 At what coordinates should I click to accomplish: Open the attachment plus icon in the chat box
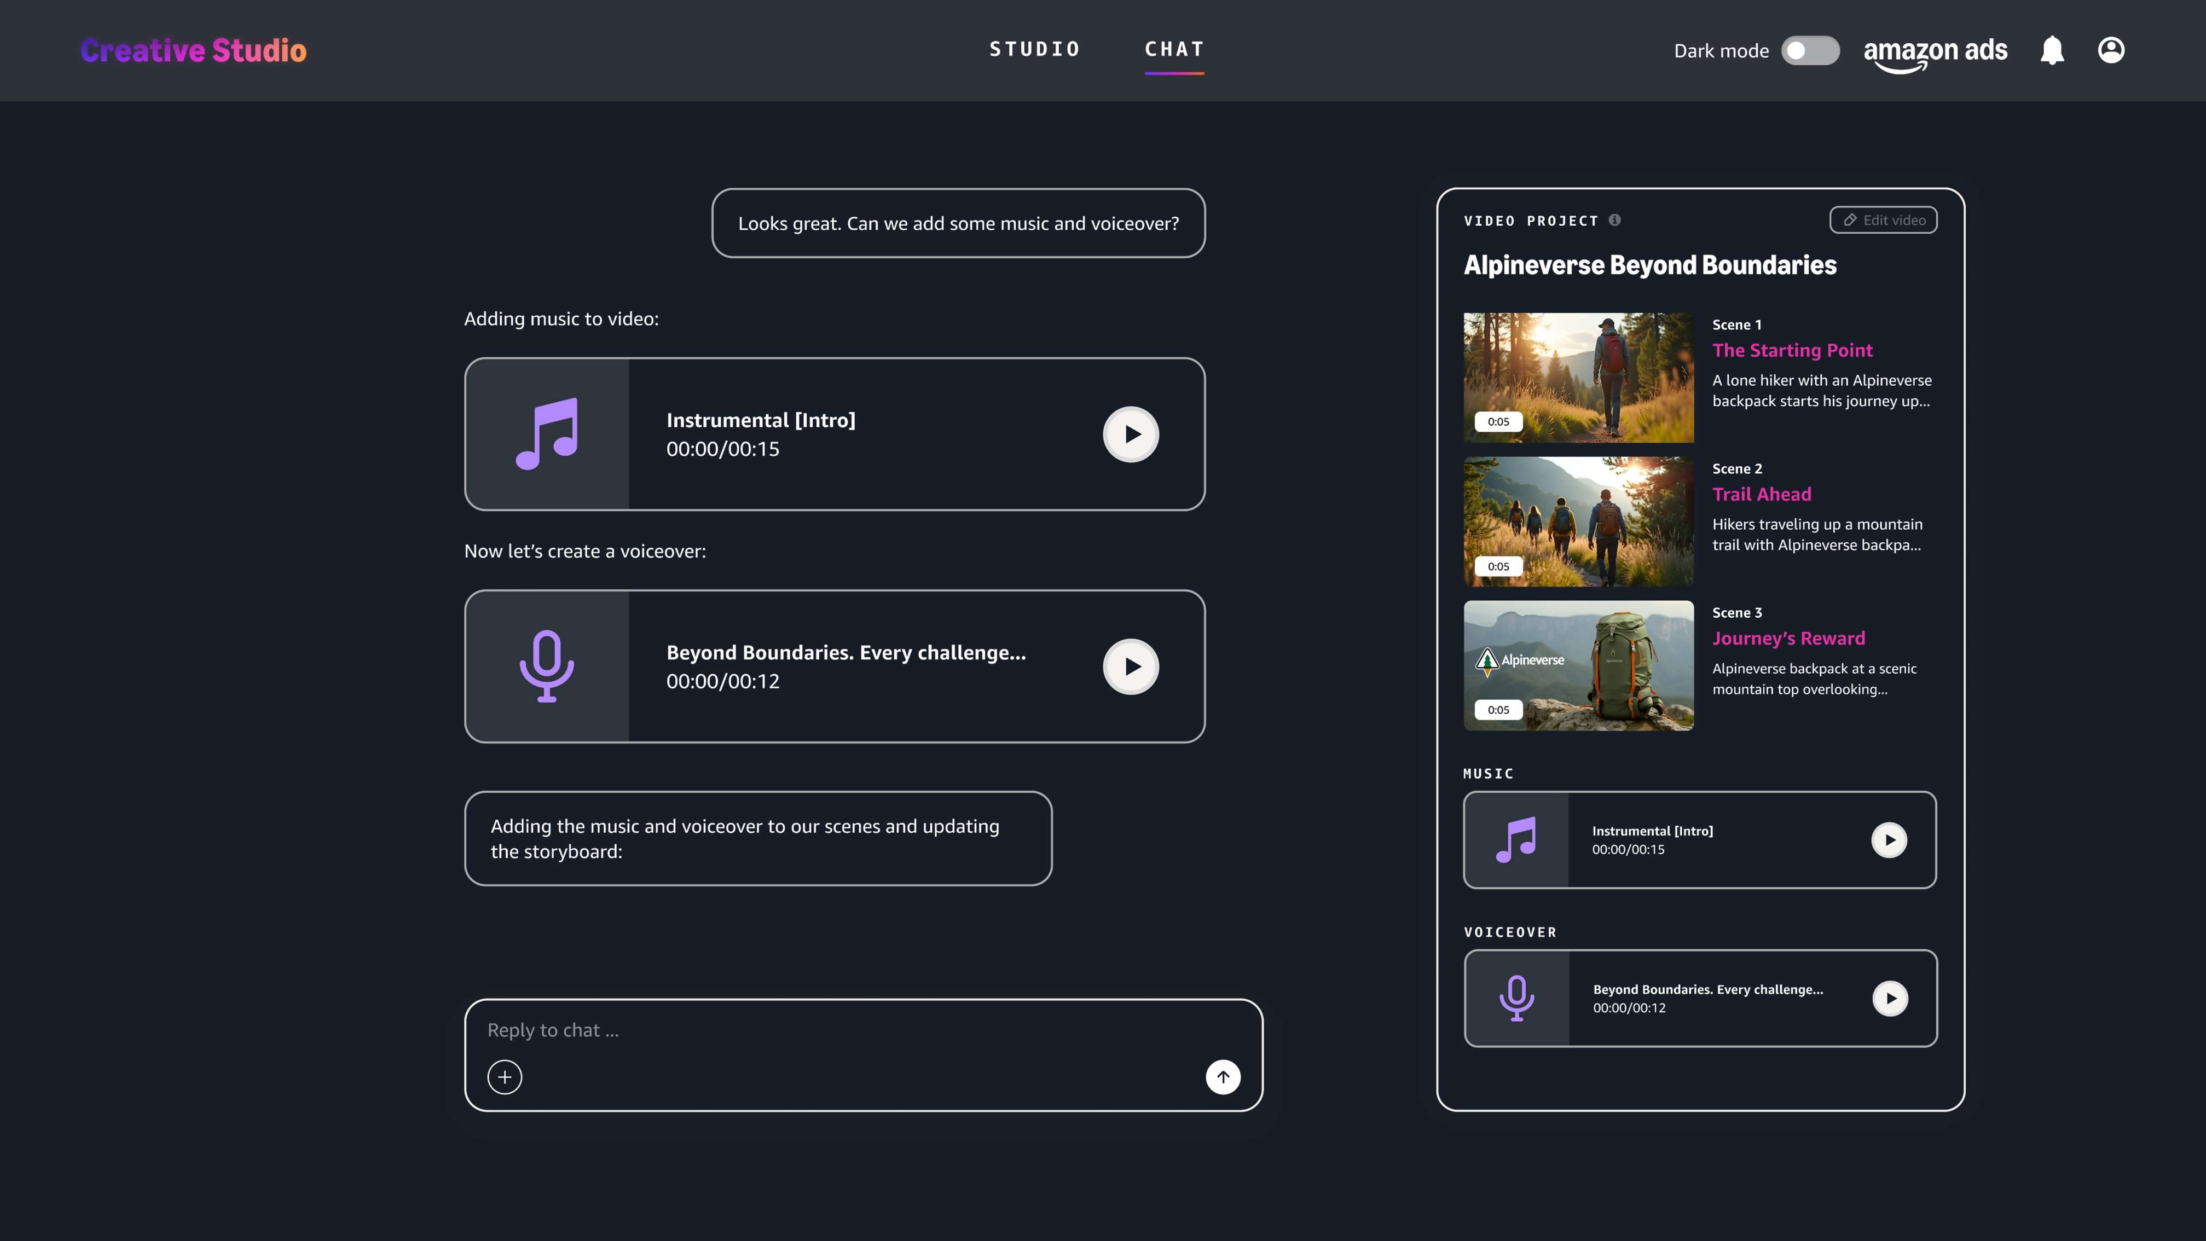505,1076
